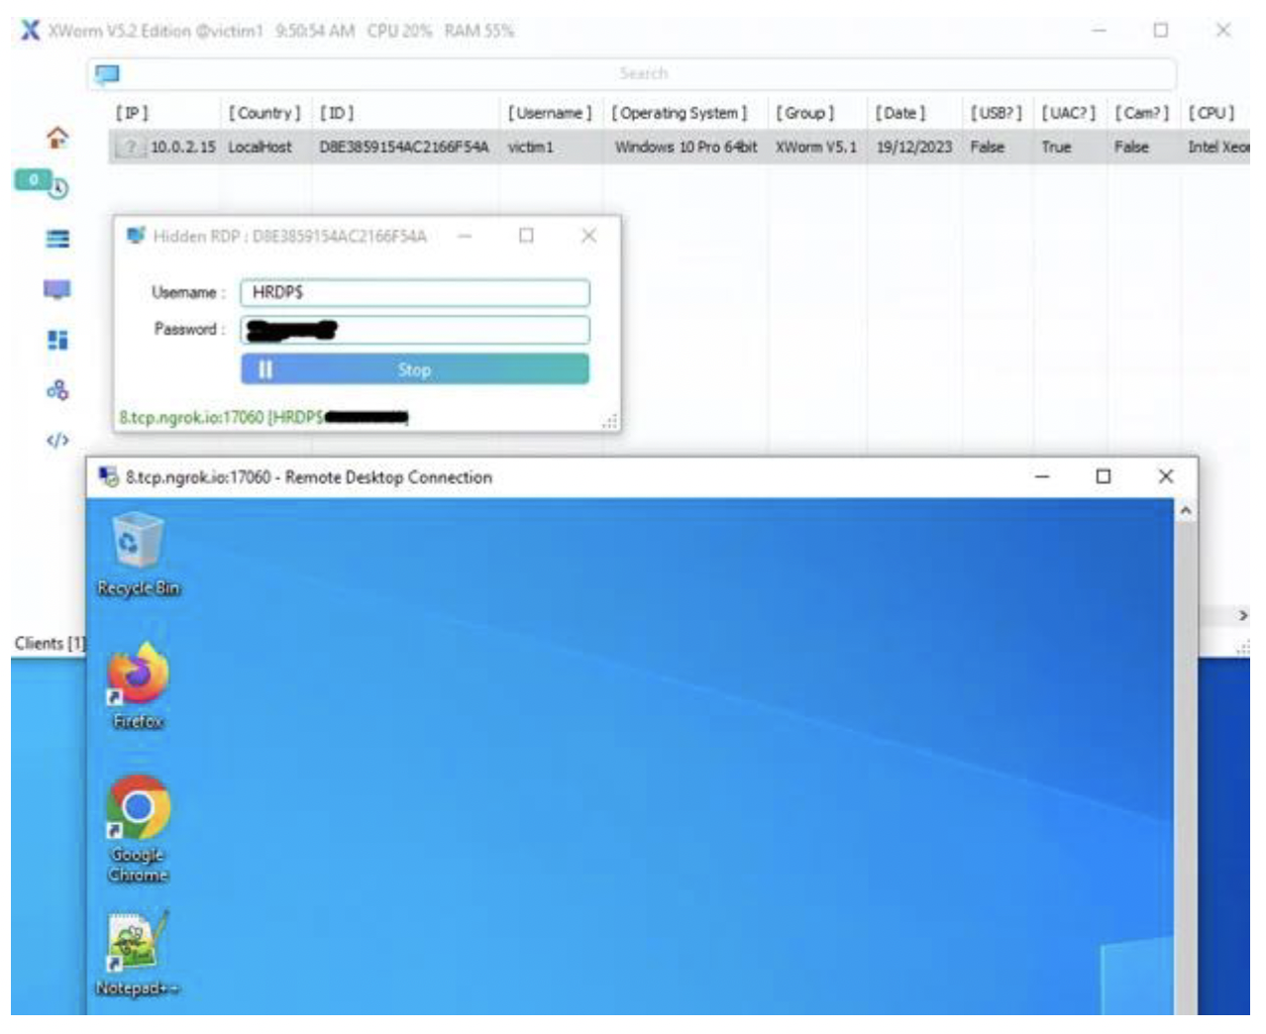Screen dimensions: 1266x1034
Task: Click the monitor icon beside the Search bar
Action: point(107,74)
